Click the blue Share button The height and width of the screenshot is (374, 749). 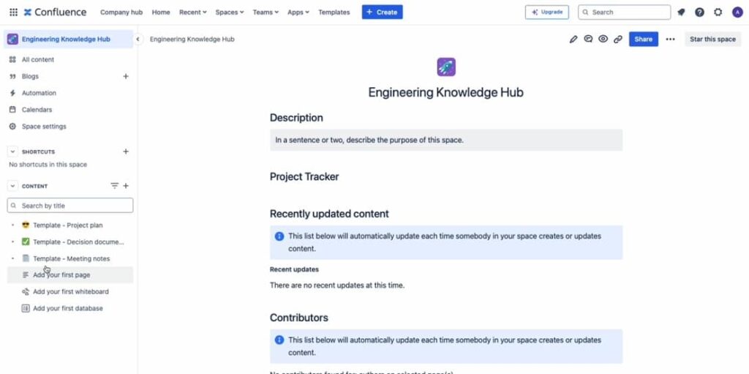644,40
